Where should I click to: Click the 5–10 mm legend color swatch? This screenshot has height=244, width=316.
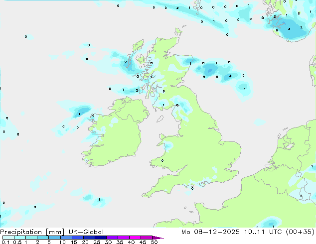click(x=54, y=238)
